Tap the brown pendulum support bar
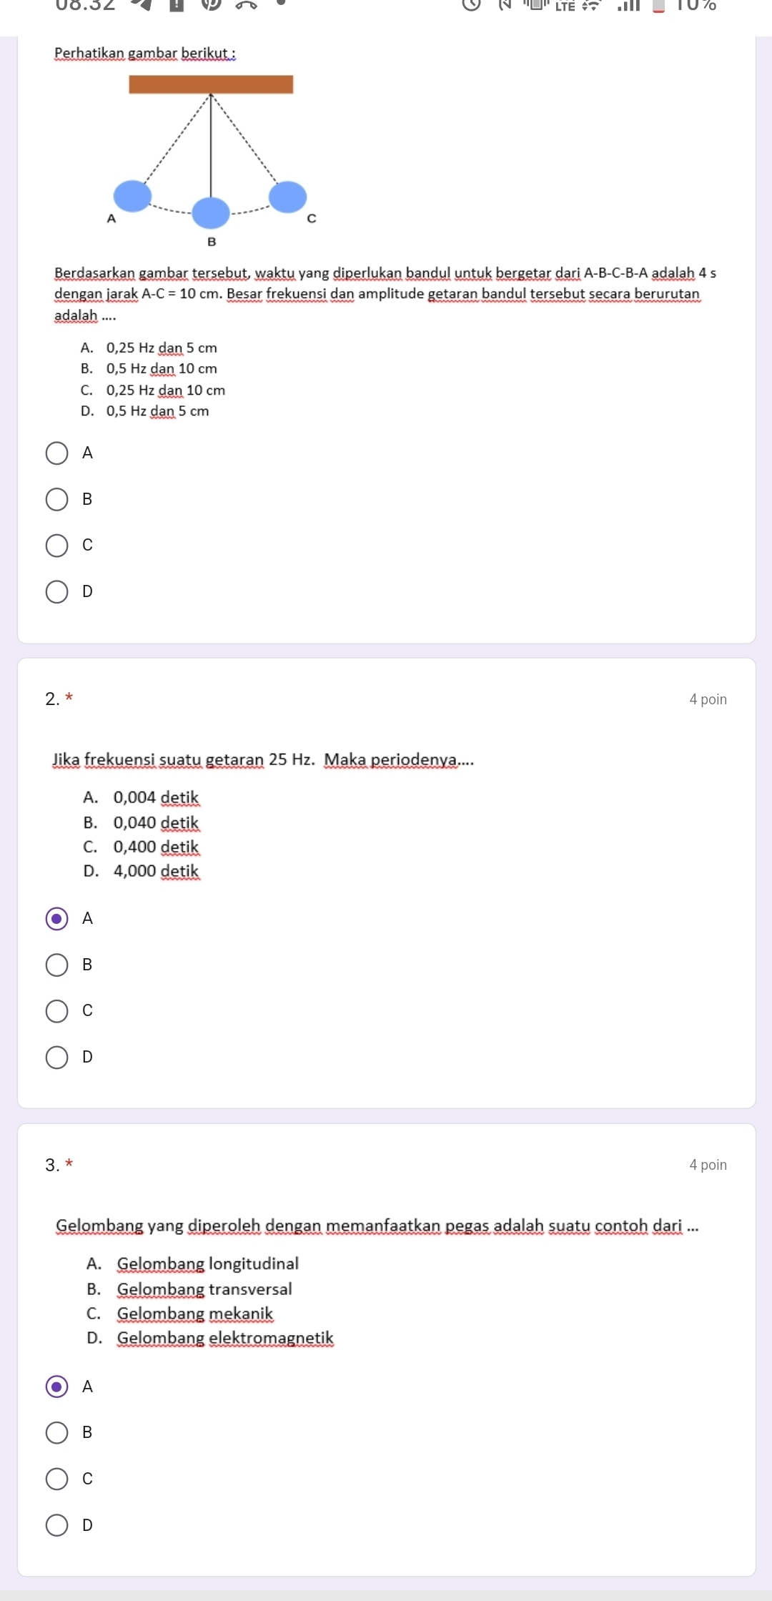 pos(211,84)
